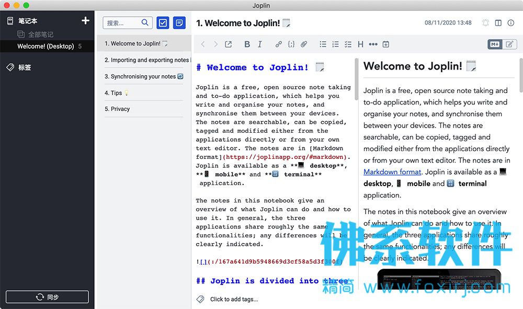Screen dimensions: 523x309
Task: Click the tag icon beside Click to add tags
Action: [x=200, y=299]
